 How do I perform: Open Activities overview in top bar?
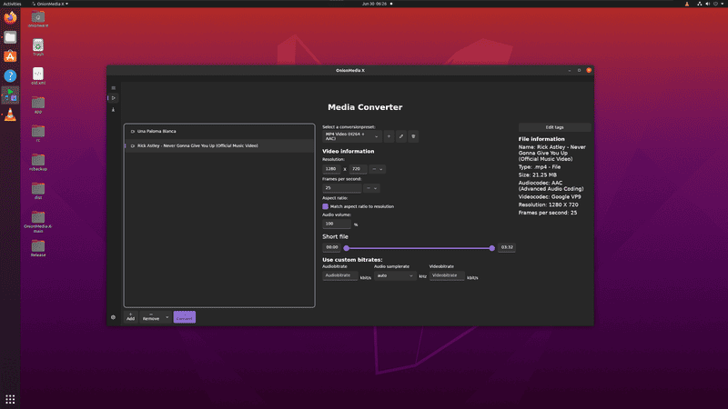click(12, 4)
